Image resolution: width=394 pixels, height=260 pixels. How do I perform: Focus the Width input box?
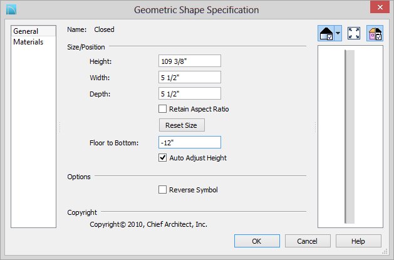190,77
